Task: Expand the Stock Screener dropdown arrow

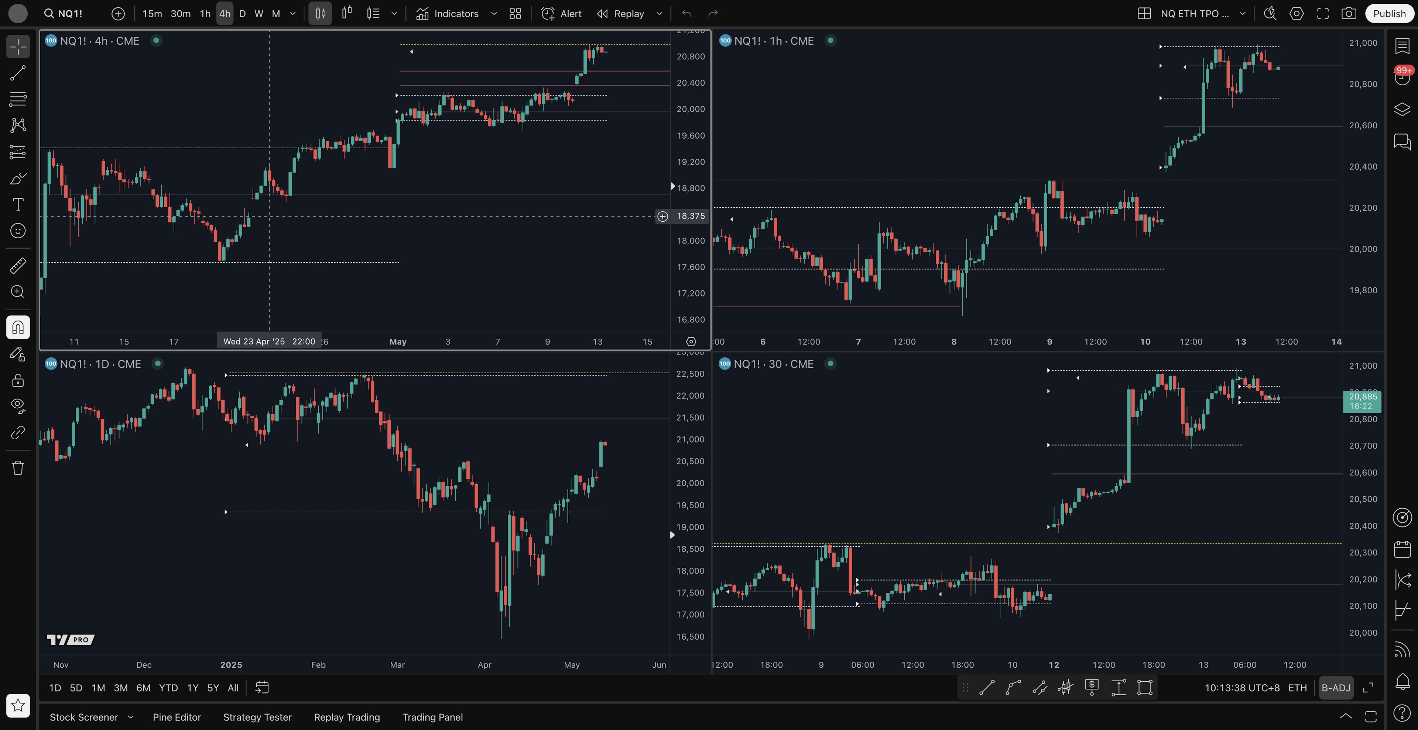Action: pos(130,717)
